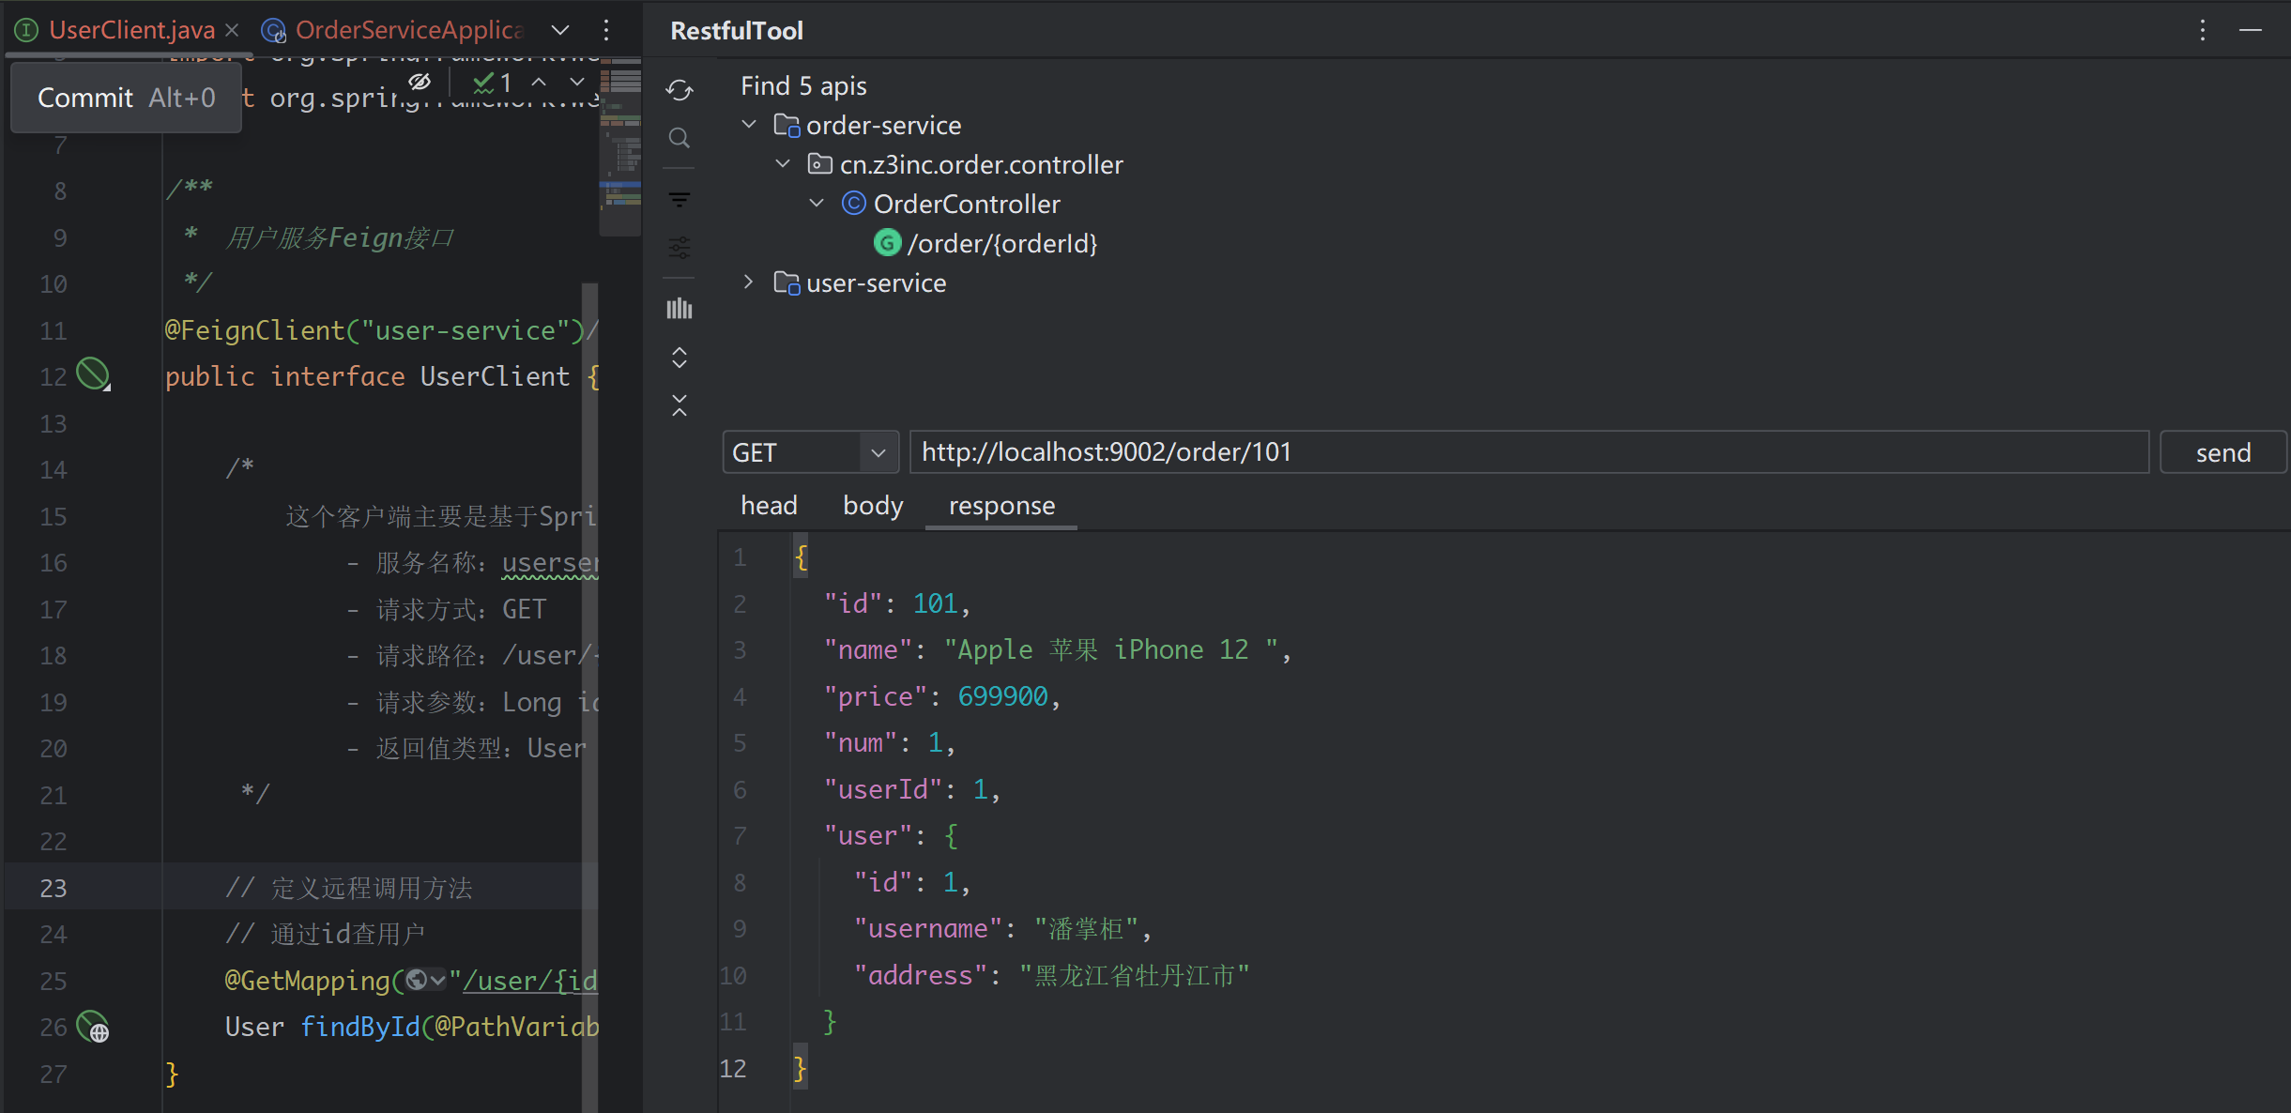Screen dimensions: 2291x1113
Task: Click the refresh icon in RestfulTool
Action: (680, 90)
